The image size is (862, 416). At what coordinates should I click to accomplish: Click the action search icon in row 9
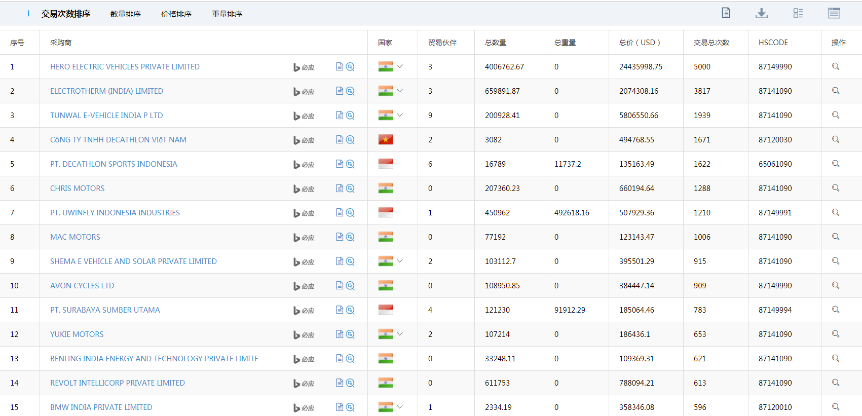(836, 261)
